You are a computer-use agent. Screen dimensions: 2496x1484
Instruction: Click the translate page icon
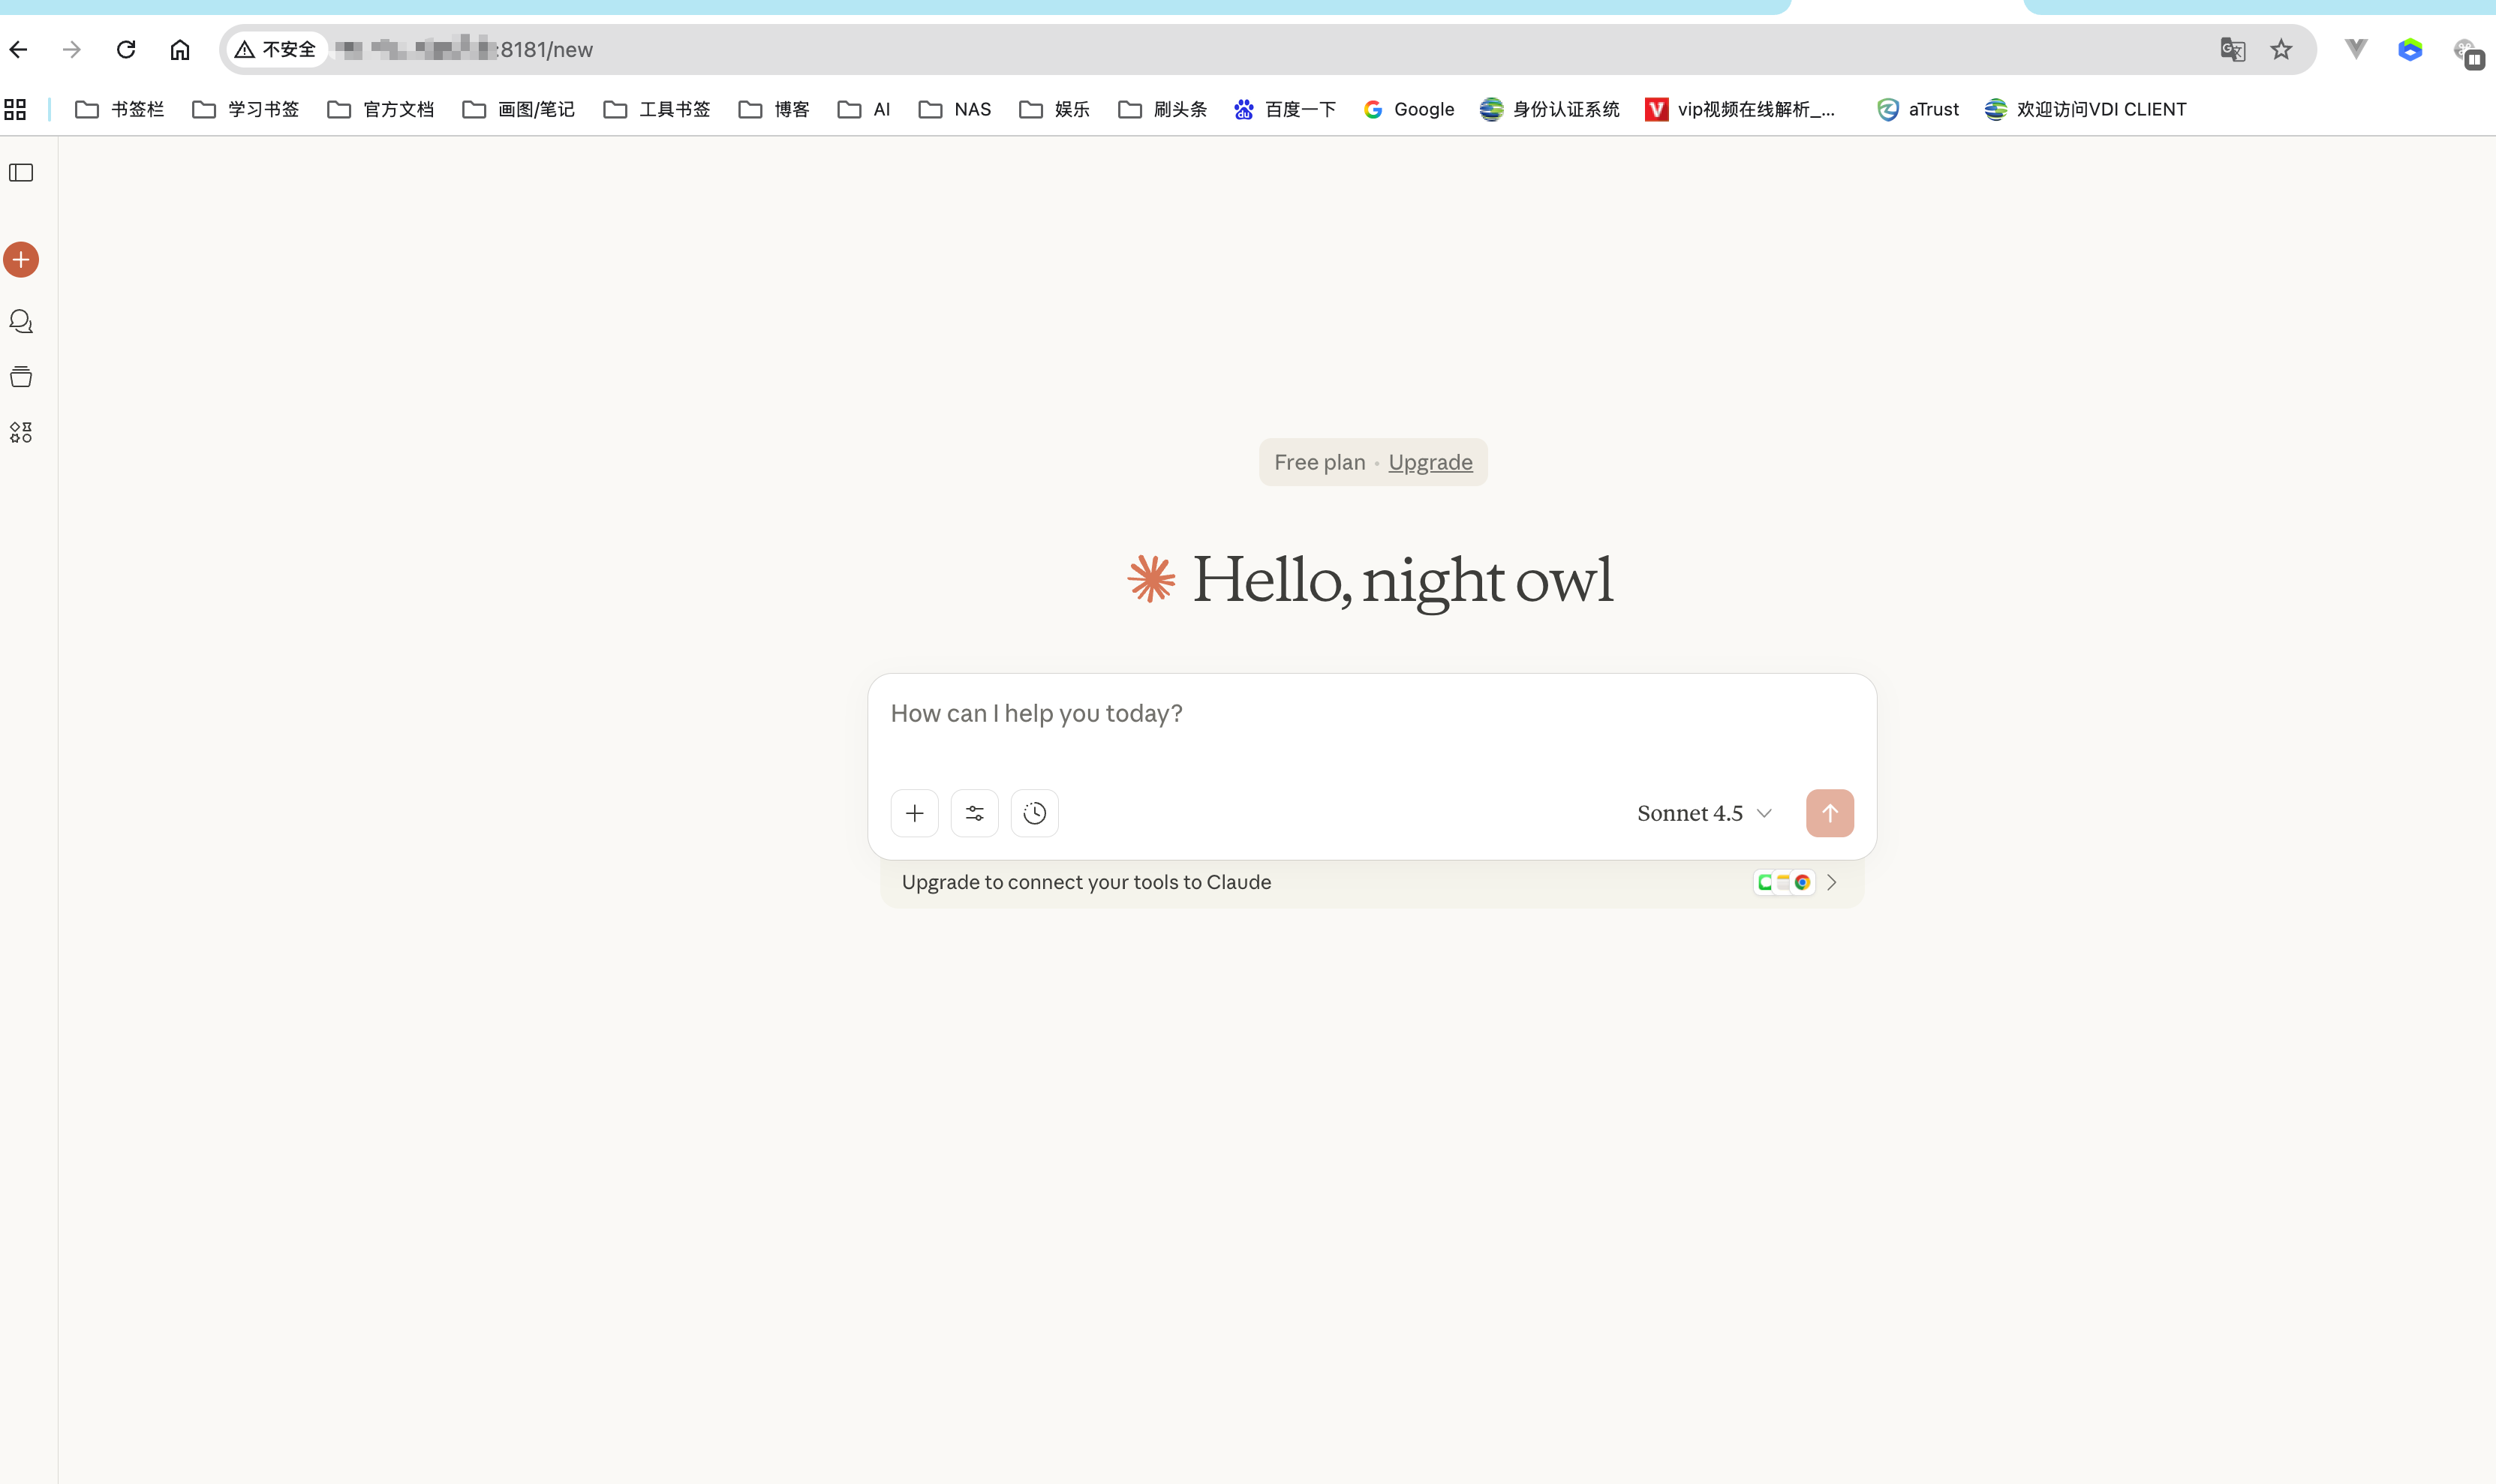tap(2232, 49)
